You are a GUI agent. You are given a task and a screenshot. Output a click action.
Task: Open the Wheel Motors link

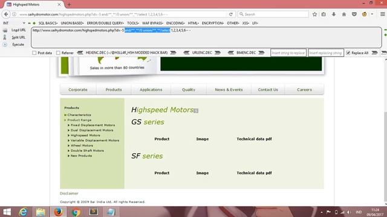(x=82, y=145)
